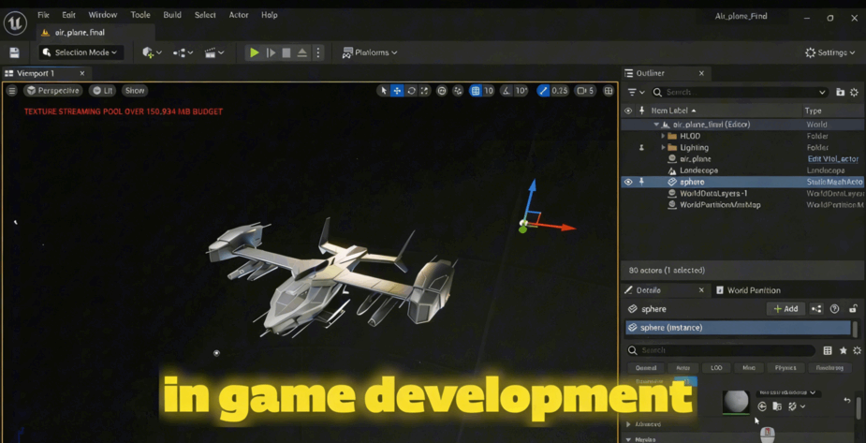Toggle grid snapping in viewport toolbar
This screenshot has width=866, height=443.
476,91
